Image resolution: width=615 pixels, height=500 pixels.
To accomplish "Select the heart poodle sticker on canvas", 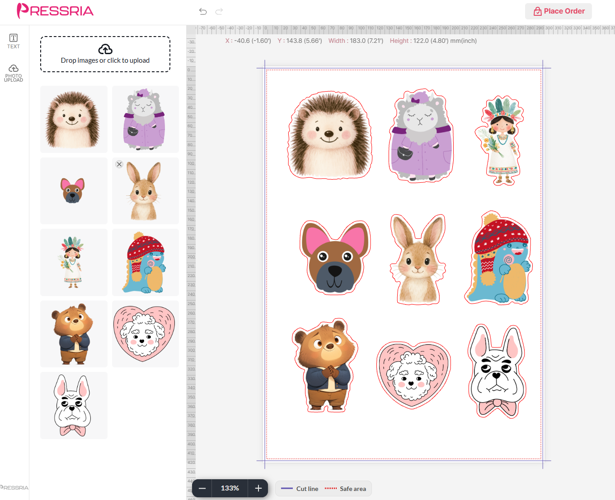I will (413, 375).
